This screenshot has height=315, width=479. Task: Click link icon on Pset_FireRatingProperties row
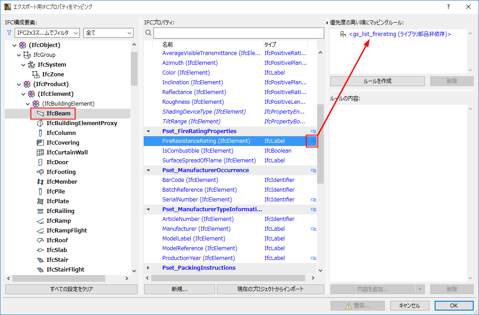(x=314, y=131)
